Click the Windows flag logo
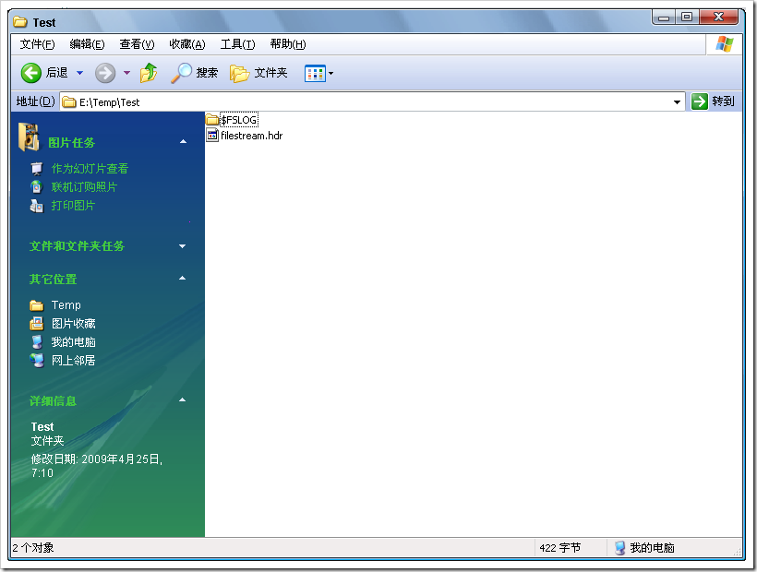Image resolution: width=757 pixels, height=572 pixels. pyautogui.click(x=724, y=44)
